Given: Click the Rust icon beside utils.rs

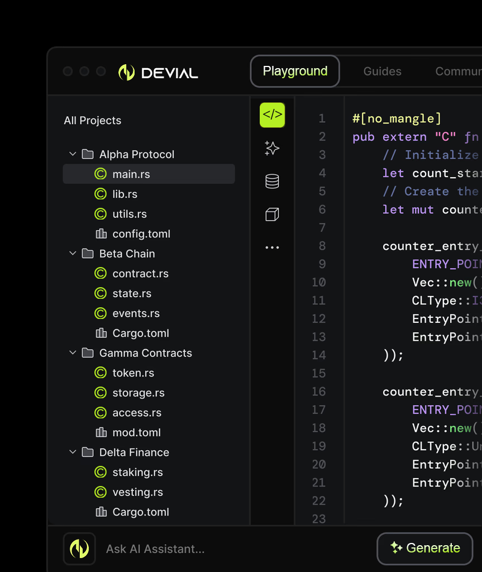Looking at the screenshot, I should (x=101, y=214).
